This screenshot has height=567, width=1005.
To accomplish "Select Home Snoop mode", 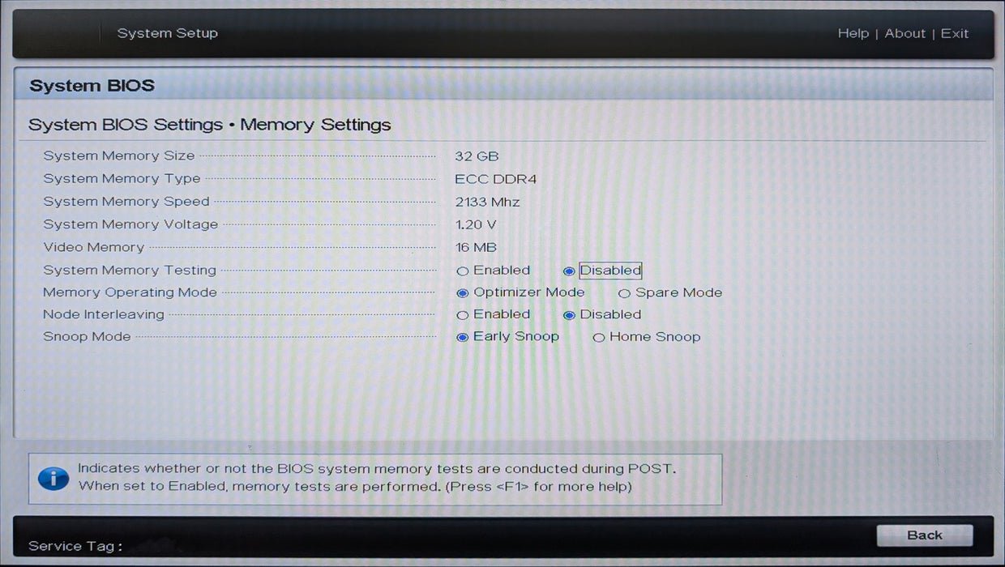I will 647,337.
